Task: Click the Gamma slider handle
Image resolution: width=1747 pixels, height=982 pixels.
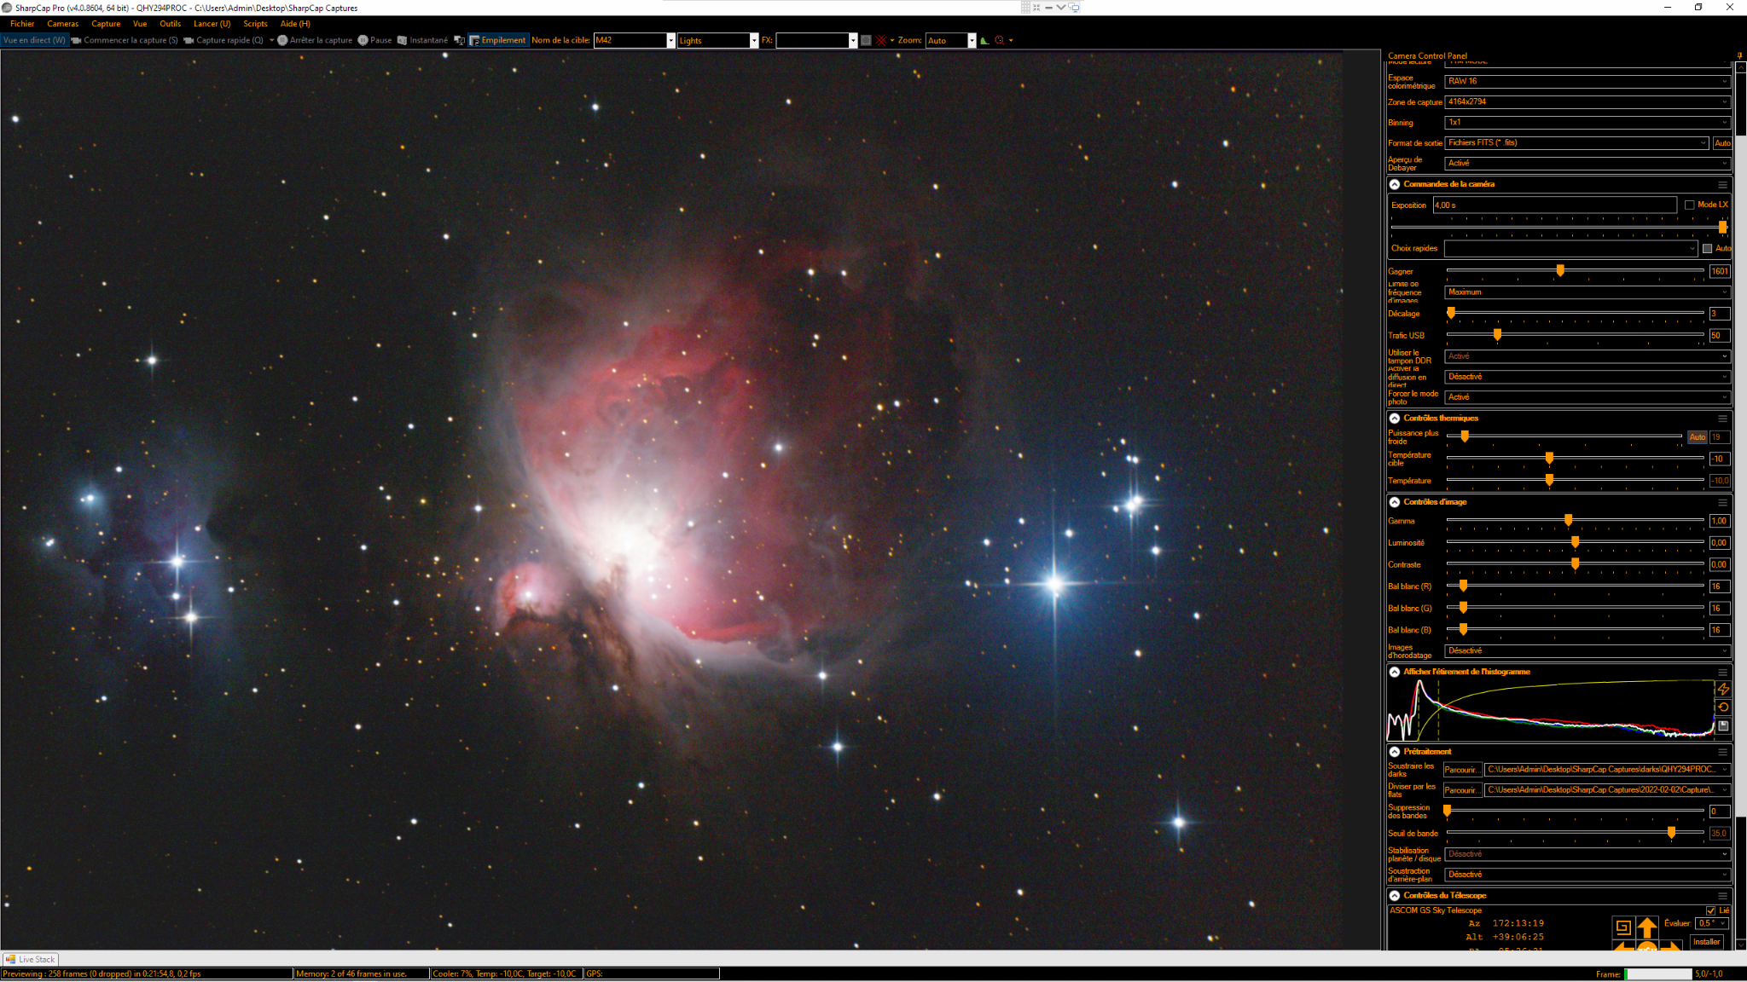Action: click(x=1568, y=520)
